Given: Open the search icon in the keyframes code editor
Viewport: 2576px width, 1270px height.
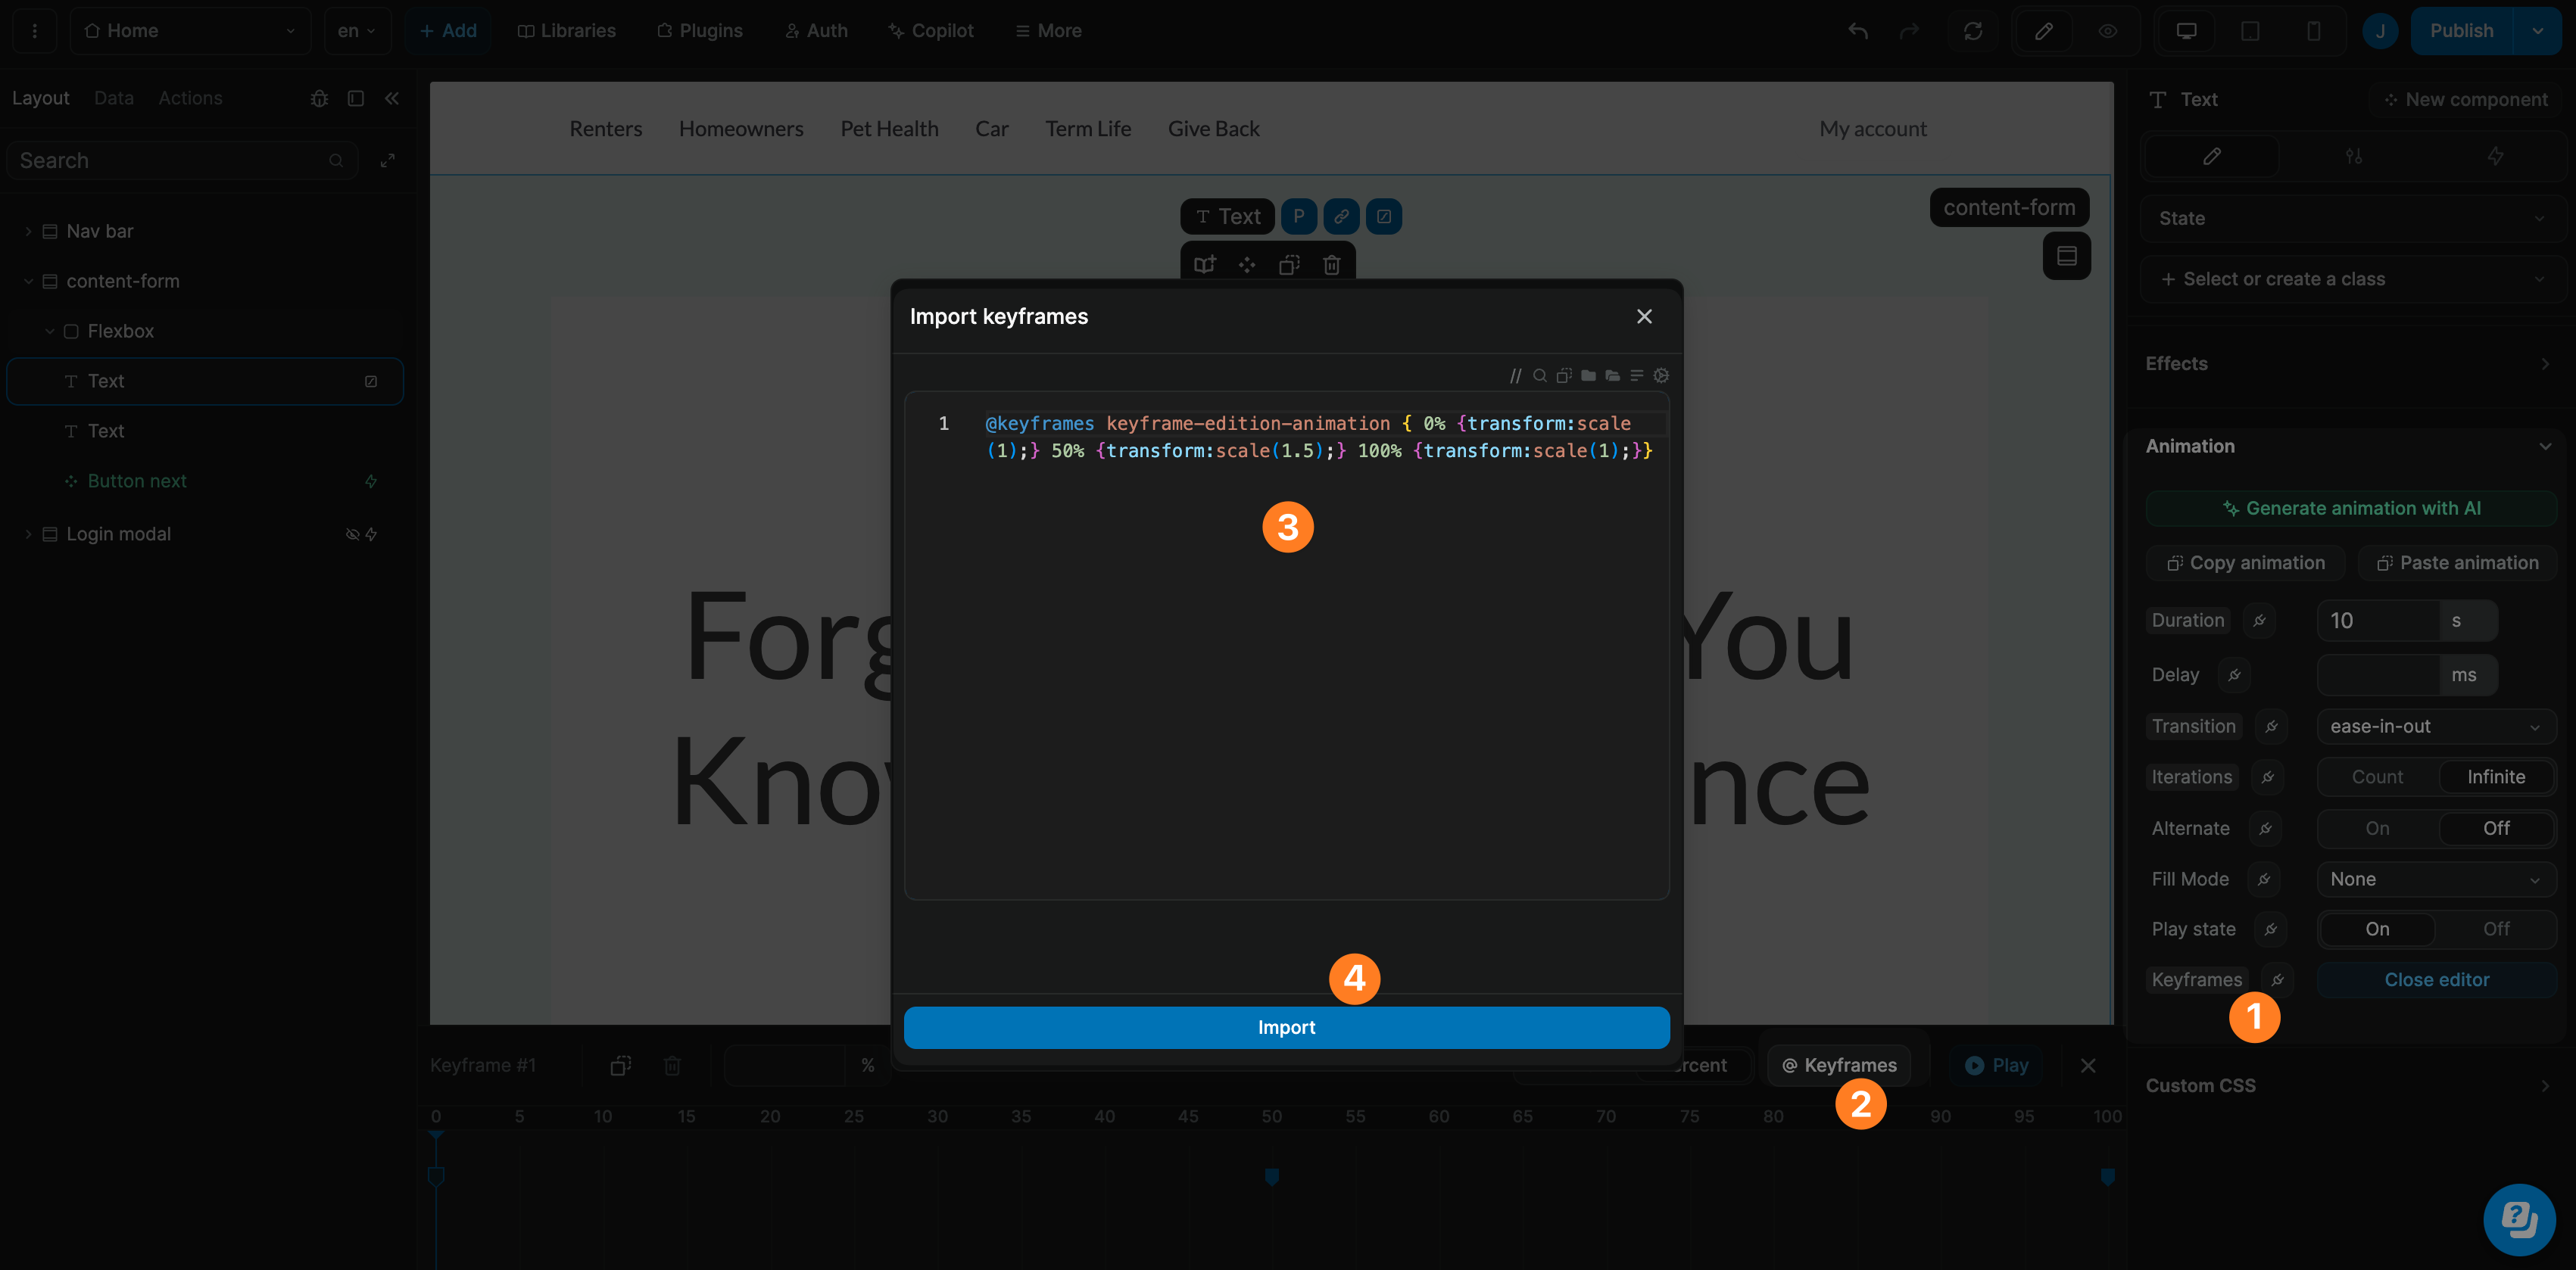Looking at the screenshot, I should click(x=1540, y=375).
